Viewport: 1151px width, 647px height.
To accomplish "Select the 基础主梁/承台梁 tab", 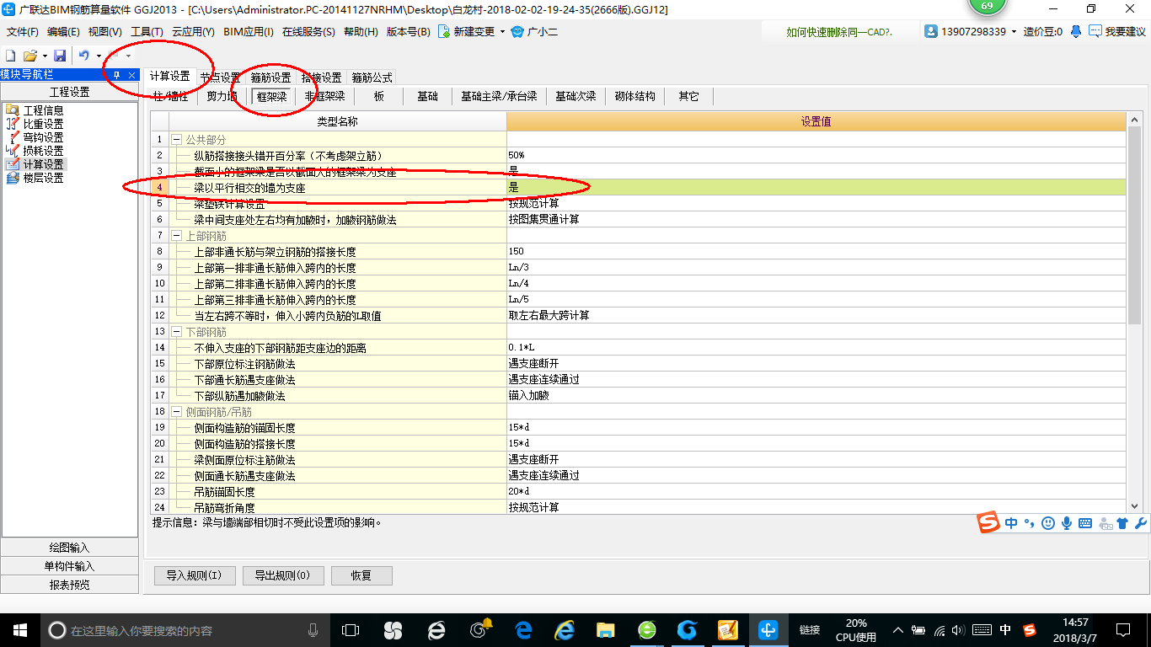I will click(499, 96).
